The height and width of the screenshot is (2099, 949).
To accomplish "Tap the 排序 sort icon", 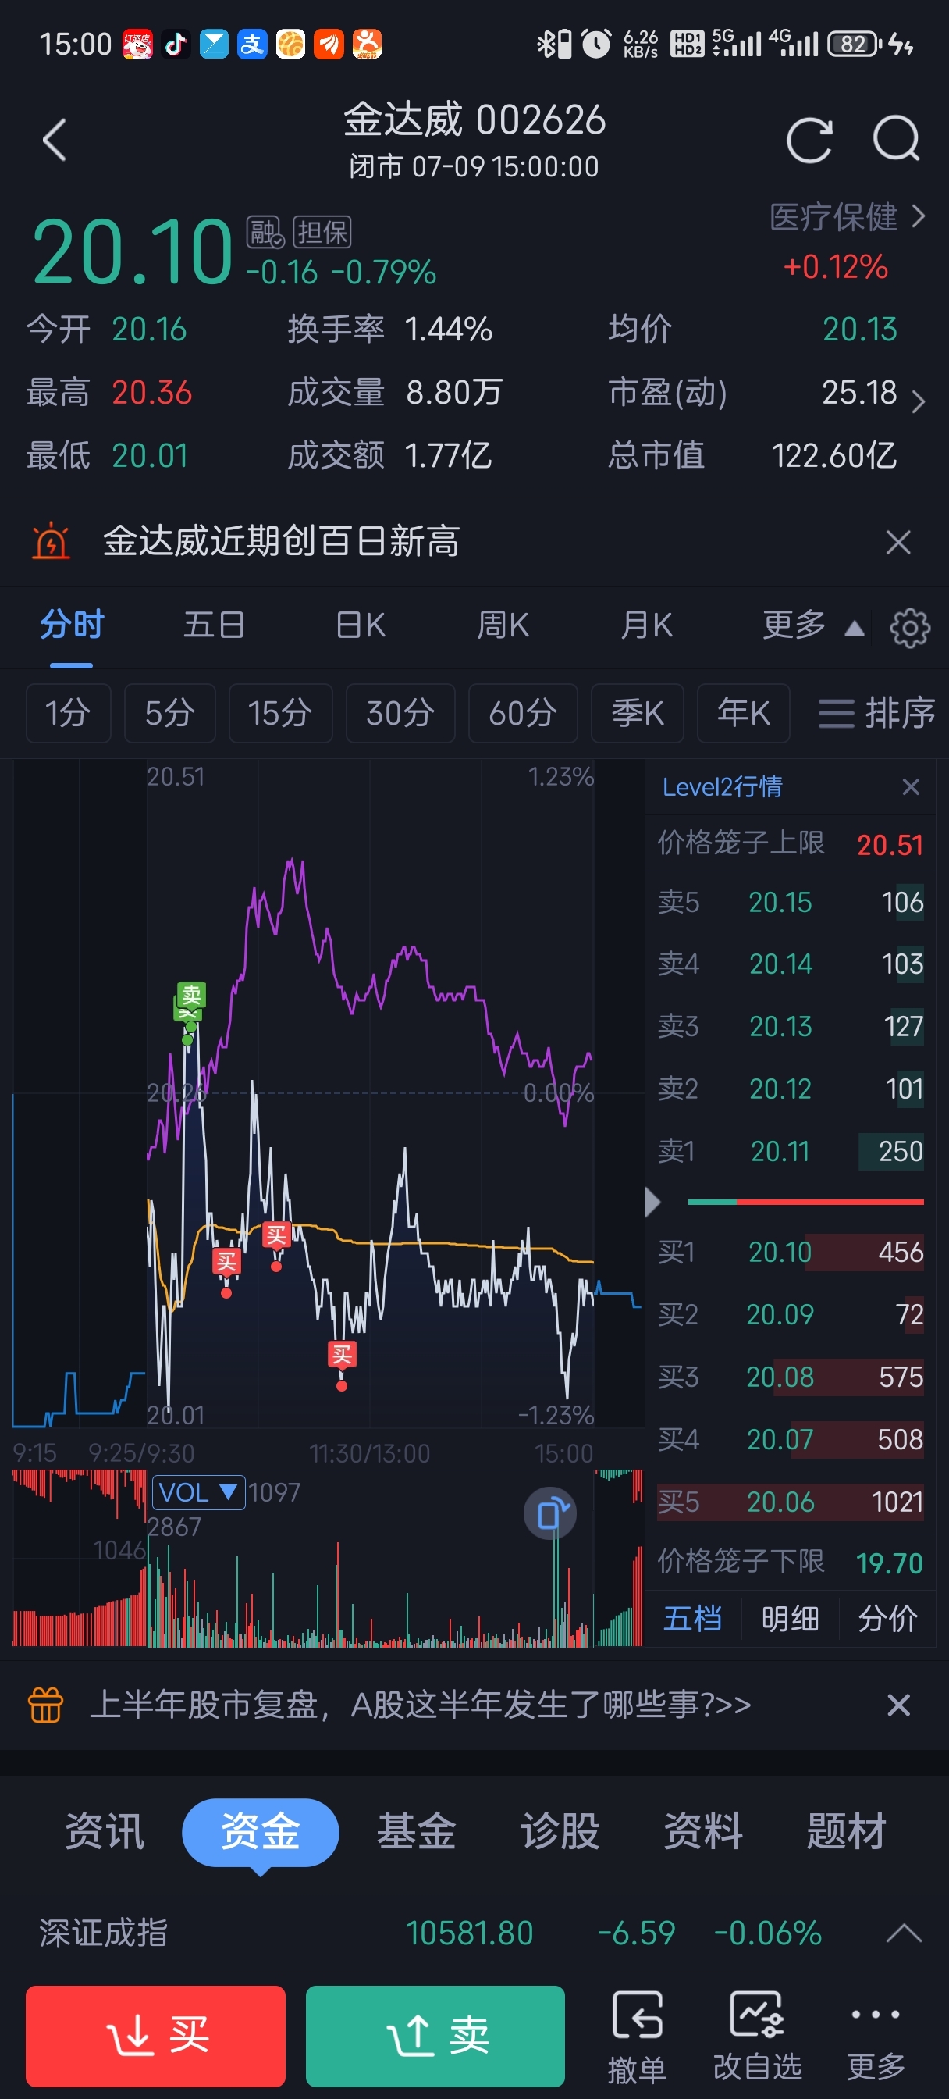I will (876, 713).
